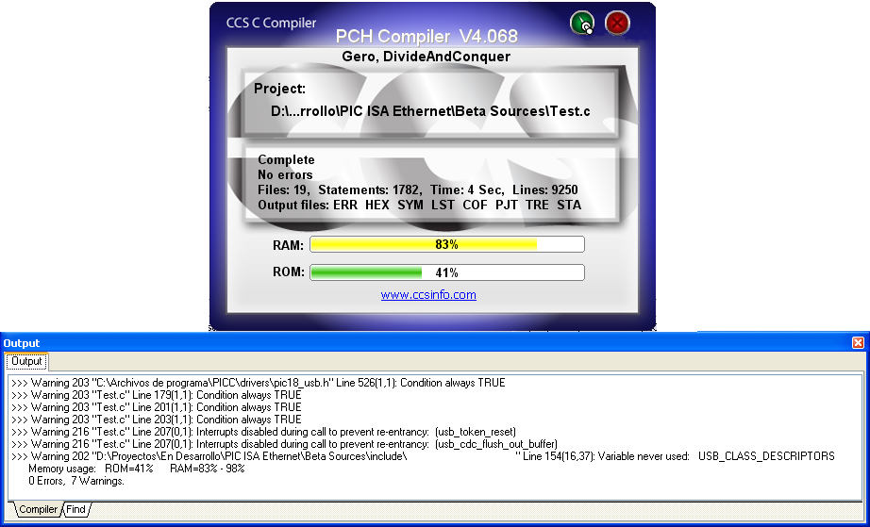Click the 'No errors' status text
870x527 pixels.
285,174
